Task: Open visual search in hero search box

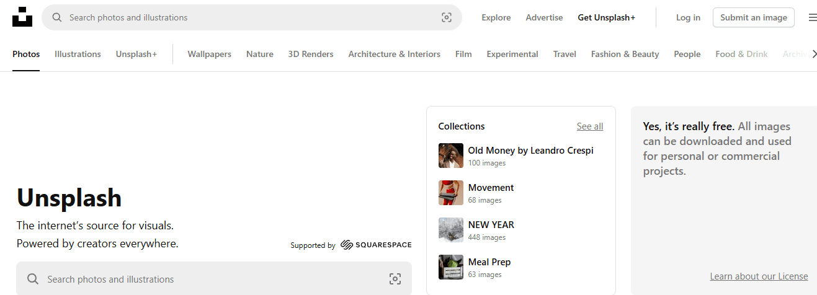Action: tap(395, 279)
